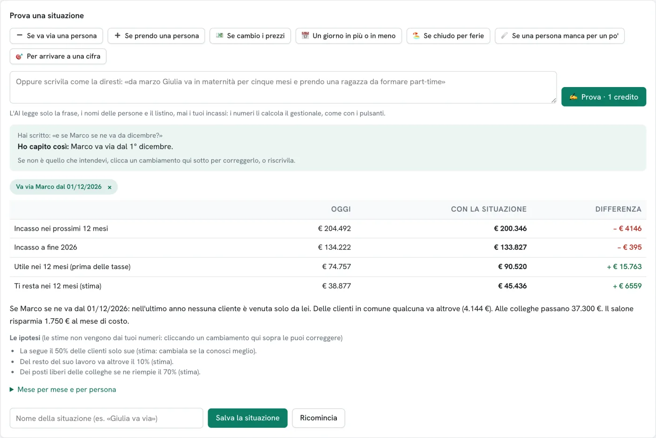Click the value '€ 45.436'
The width and height of the screenshot is (656, 438).
click(512, 286)
